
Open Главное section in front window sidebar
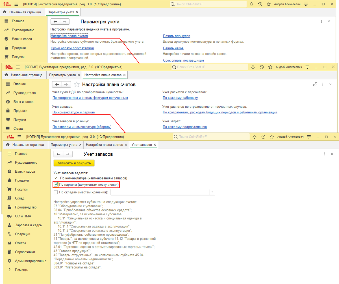(x=21, y=154)
